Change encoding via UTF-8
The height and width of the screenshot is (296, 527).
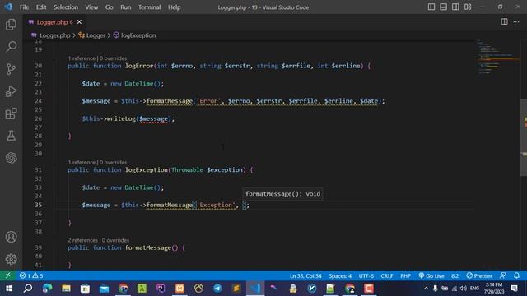[x=366, y=276]
